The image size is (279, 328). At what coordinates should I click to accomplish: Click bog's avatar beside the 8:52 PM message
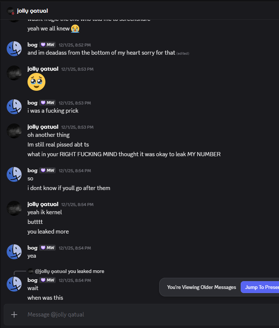click(14, 49)
